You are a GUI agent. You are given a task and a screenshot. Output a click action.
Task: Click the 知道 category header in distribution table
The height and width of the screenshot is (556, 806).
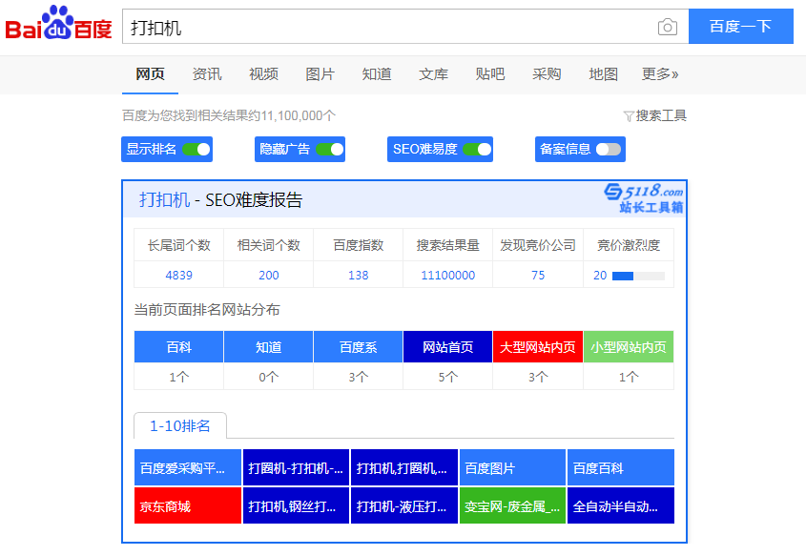[268, 347]
